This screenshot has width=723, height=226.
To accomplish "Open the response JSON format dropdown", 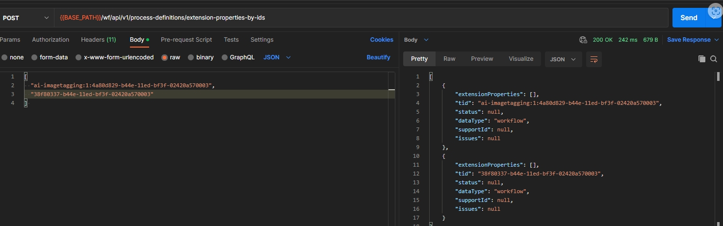I will [563, 59].
